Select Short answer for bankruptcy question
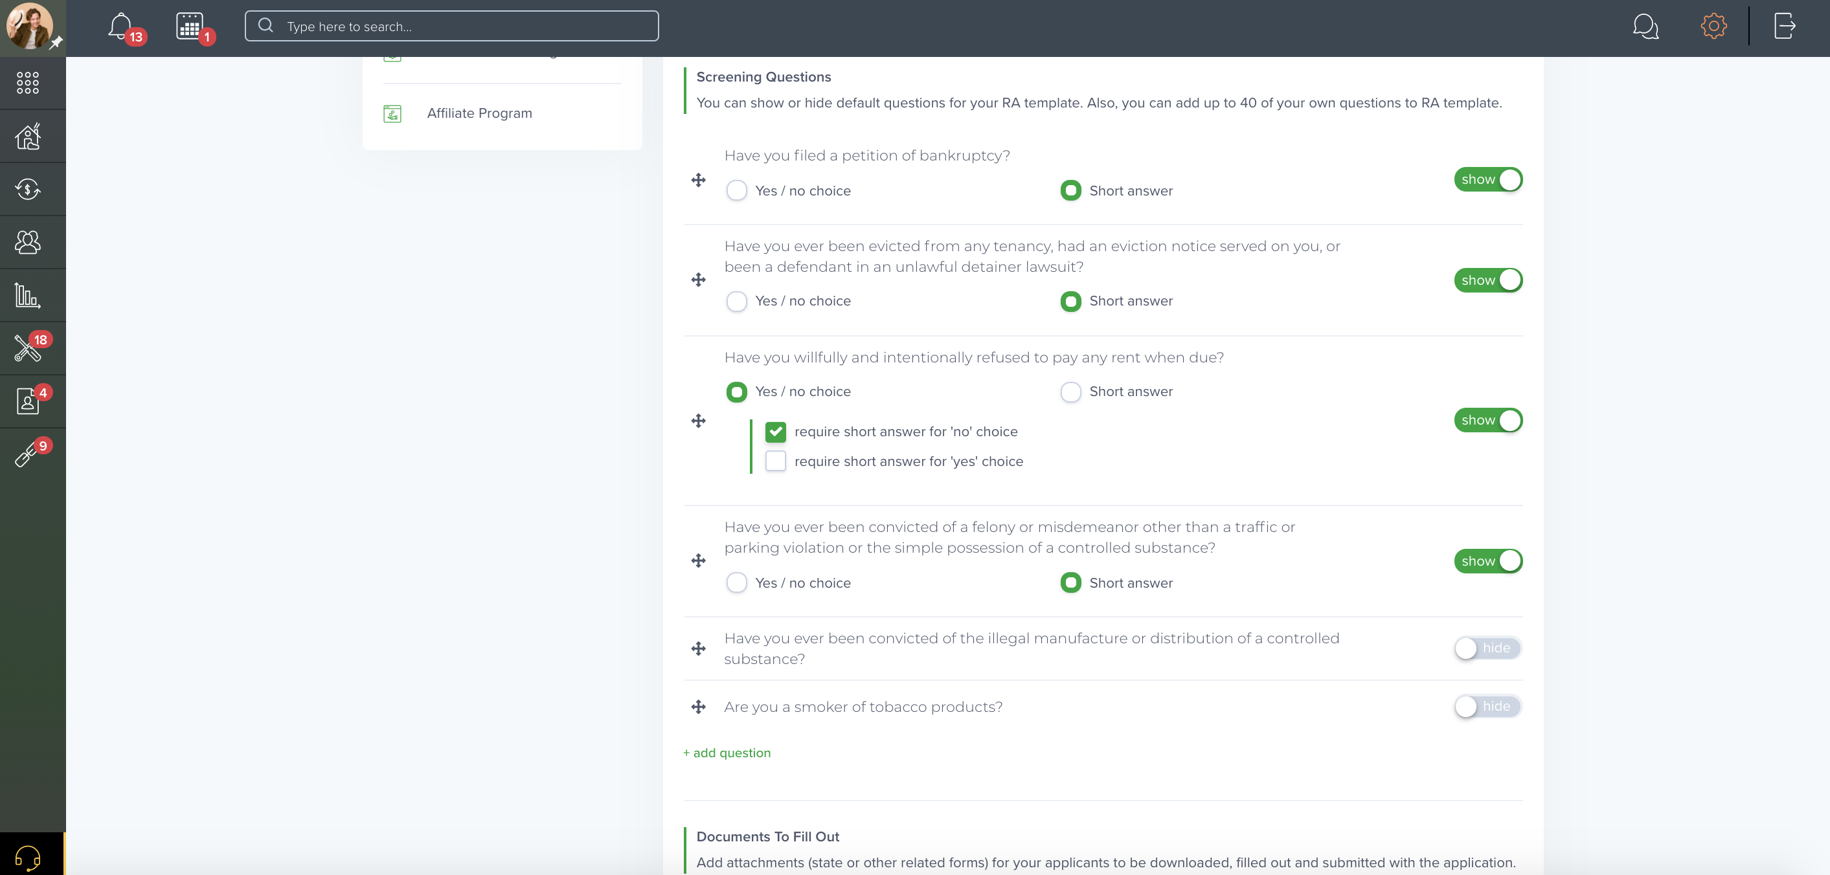Screen dimensions: 1830x875 click(x=1070, y=190)
